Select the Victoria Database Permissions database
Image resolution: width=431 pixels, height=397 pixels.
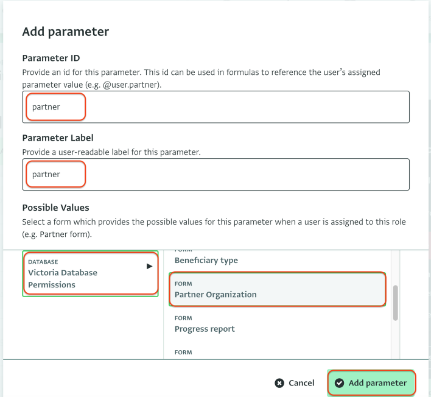point(91,273)
